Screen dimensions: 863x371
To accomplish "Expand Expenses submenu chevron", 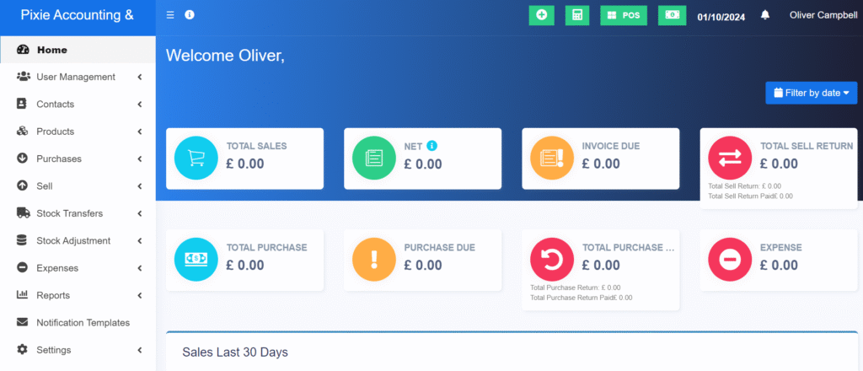I will 140,268.
